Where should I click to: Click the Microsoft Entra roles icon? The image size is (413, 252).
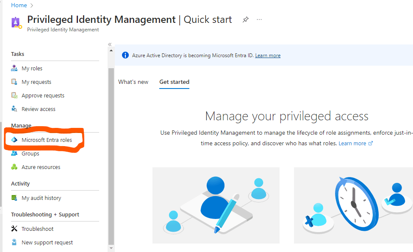point(14,140)
